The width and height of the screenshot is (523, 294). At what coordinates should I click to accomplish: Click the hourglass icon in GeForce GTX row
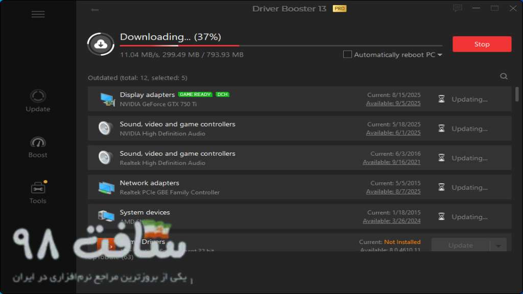tap(441, 99)
